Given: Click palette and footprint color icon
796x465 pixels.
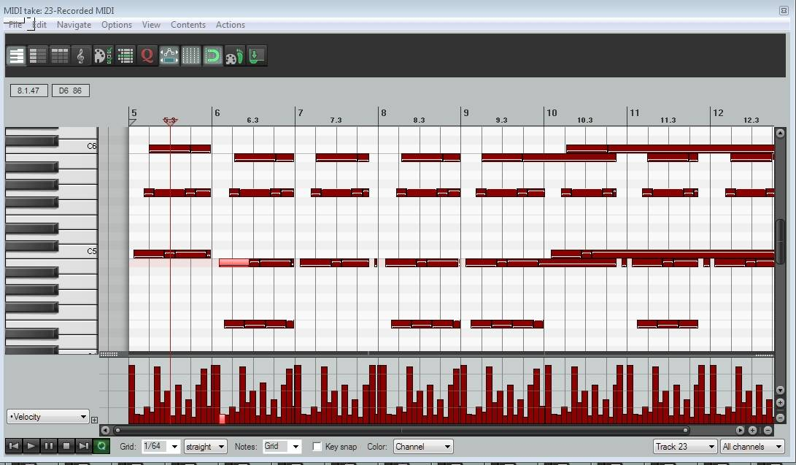Looking at the screenshot, I should 234,55.
